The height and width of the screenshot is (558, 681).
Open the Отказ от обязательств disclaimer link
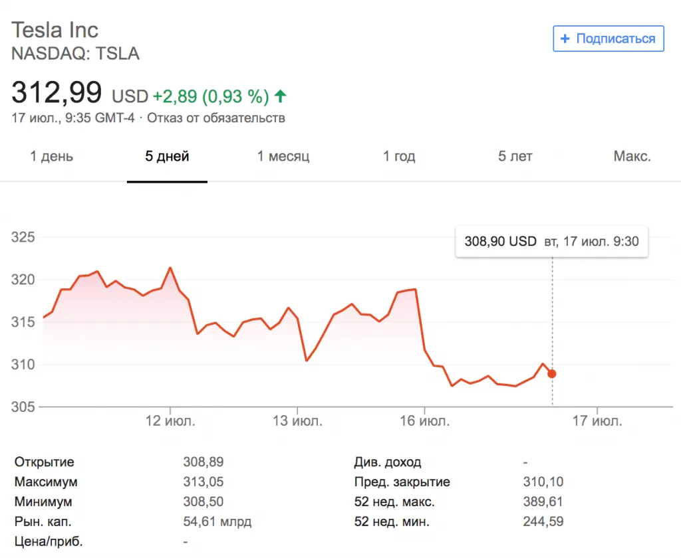(216, 118)
